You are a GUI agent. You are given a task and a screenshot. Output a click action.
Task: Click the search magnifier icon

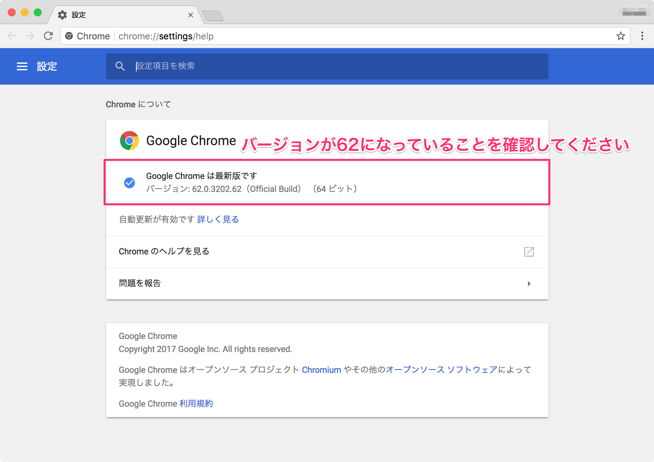(x=120, y=66)
